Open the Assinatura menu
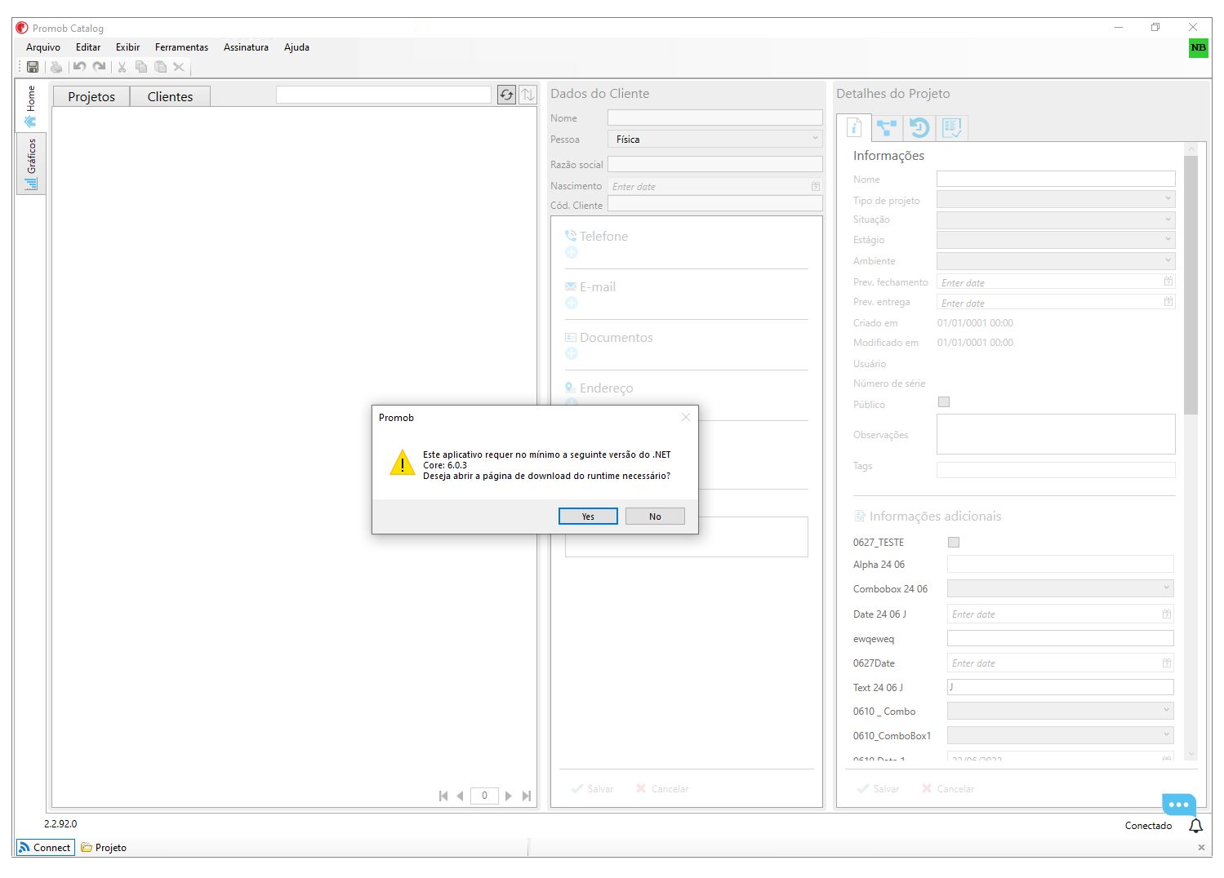The width and height of the screenshot is (1224, 878). (x=246, y=47)
